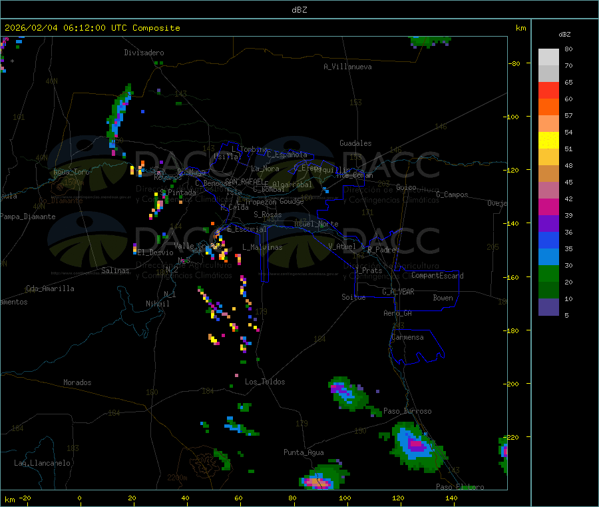The image size is (599, 507).
Task: Click the mauve 42 dBZ legend swatch
Action: point(548,191)
